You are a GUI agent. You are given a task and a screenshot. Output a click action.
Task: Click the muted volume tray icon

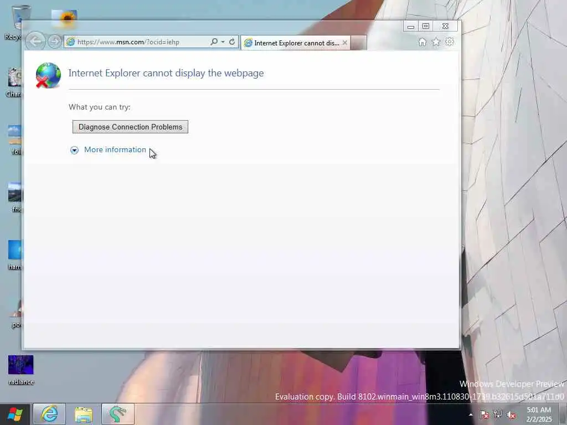pyautogui.click(x=511, y=414)
